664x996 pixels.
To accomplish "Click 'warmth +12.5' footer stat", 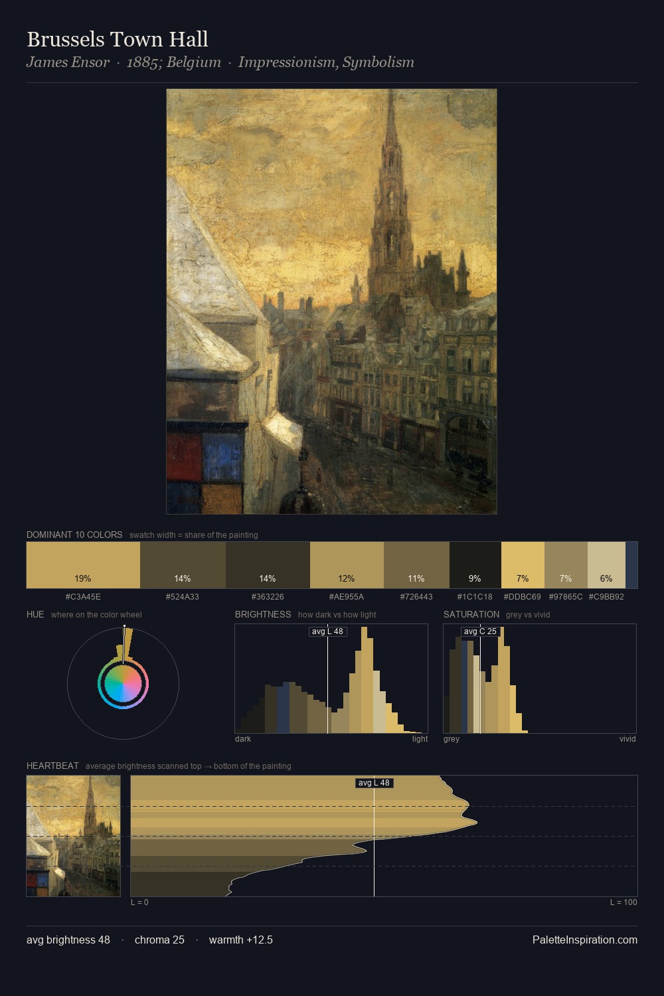I will click(x=241, y=940).
